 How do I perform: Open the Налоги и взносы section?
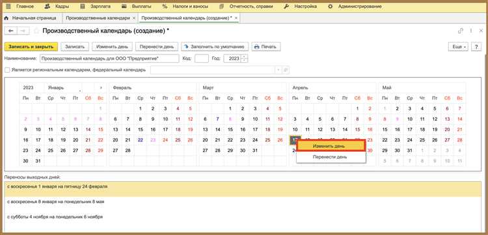pyautogui.click(x=185, y=6)
